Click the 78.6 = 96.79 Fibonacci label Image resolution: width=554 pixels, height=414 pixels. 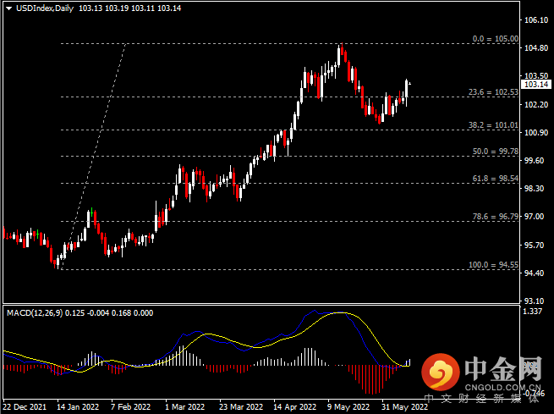[x=496, y=217]
